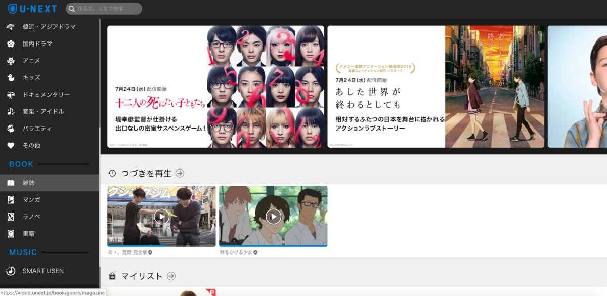Viewport: 607px width, 296px height.
Task: Select マンガ under BOOK
Action: coord(50,200)
